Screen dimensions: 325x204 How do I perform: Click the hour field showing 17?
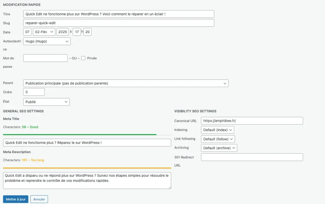point(76,32)
